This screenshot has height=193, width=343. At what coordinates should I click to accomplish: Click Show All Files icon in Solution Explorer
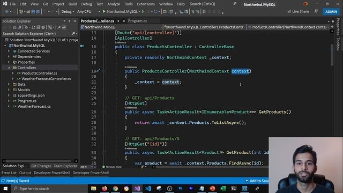(43, 27)
